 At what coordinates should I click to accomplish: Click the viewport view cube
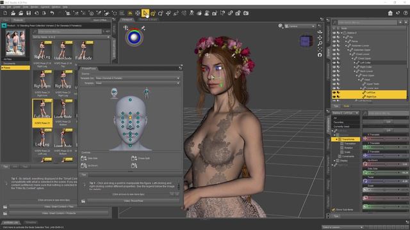pyautogui.click(x=306, y=41)
